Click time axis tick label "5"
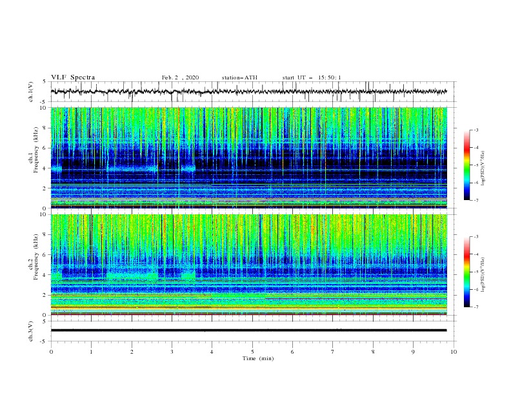 pyautogui.click(x=252, y=352)
